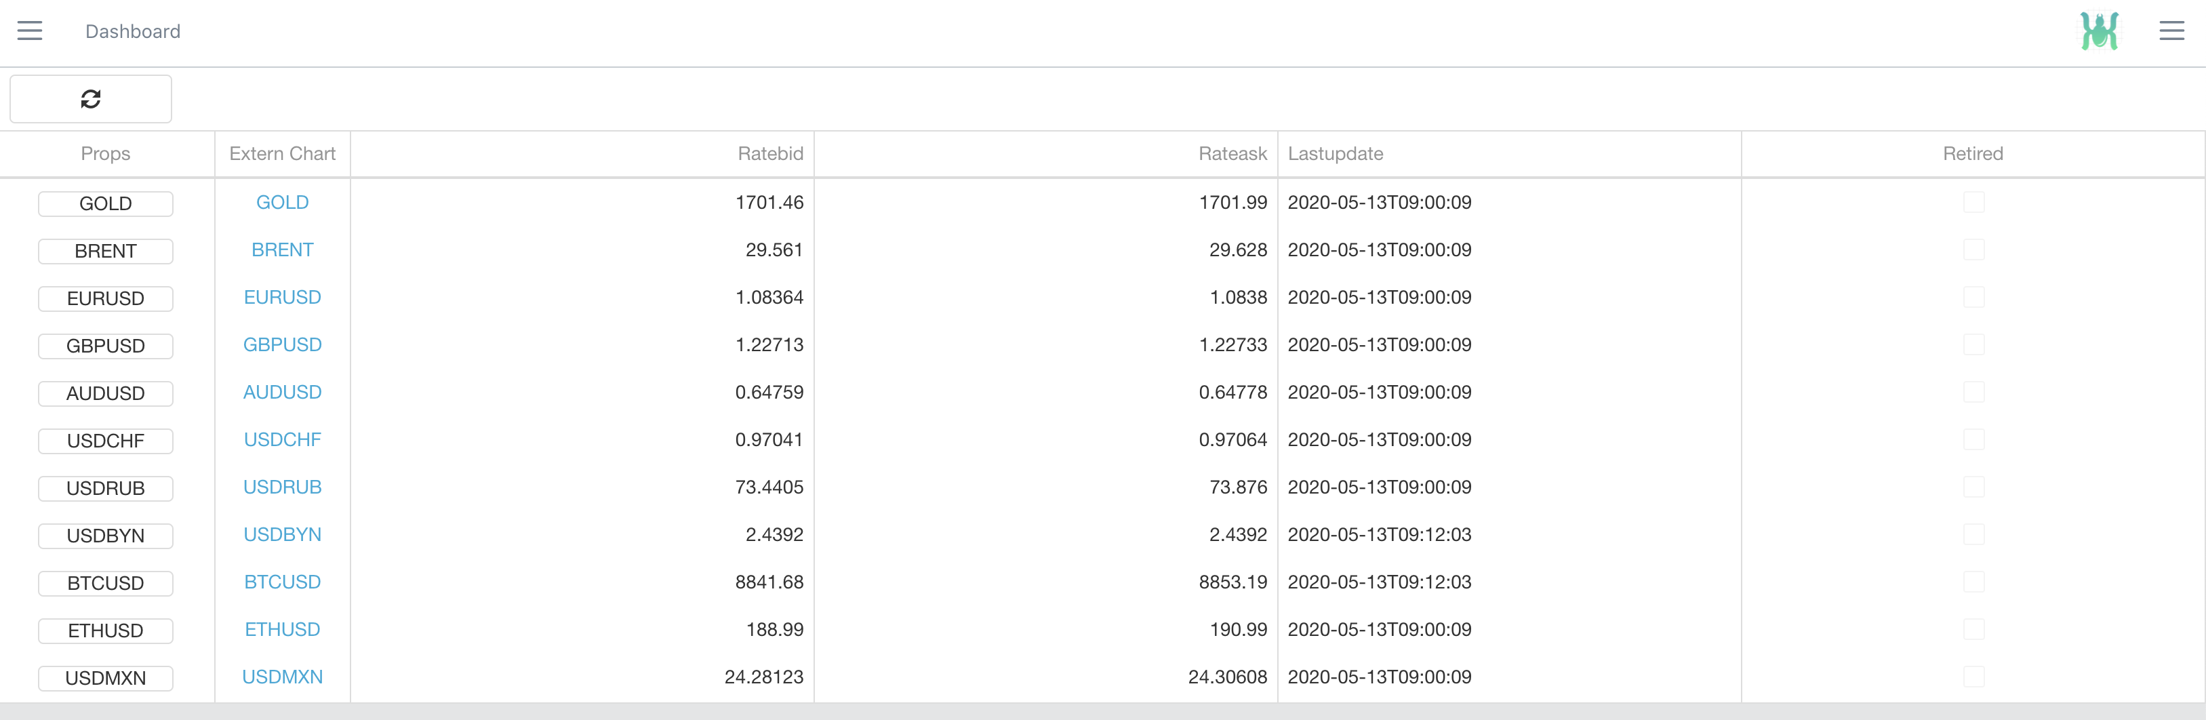This screenshot has height=720, width=2206.
Task: Click the Dashboard title text
Action: pyautogui.click(x=133, y=32)
